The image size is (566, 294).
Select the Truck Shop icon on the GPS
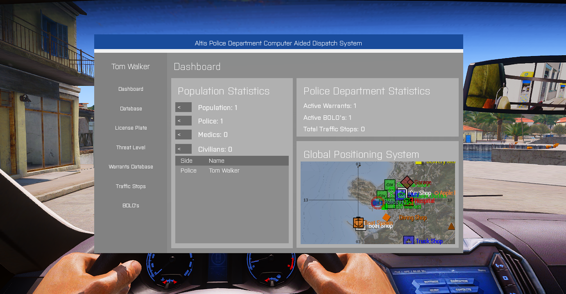pos(409,240)
